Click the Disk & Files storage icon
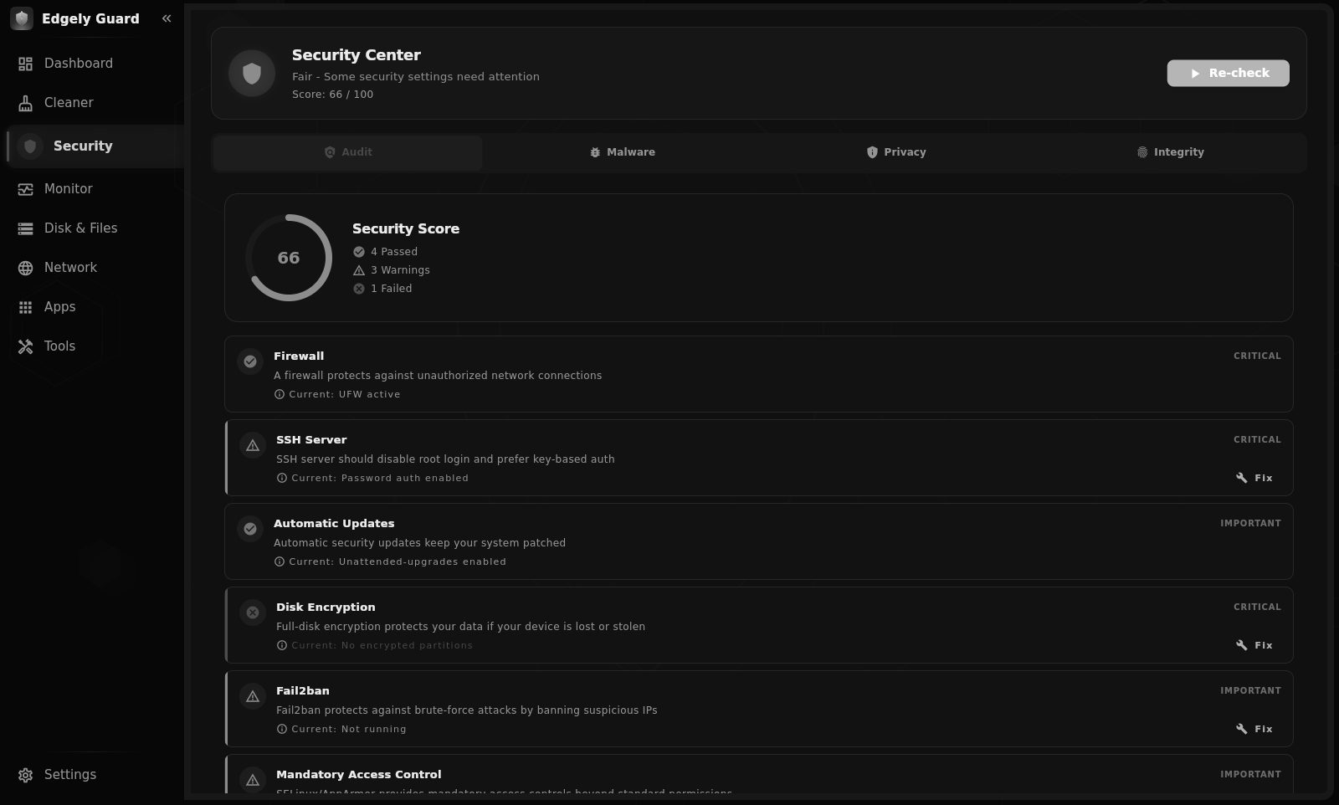Image resolution: width=1339 pixels, height=805 pixels. (26, 228)
